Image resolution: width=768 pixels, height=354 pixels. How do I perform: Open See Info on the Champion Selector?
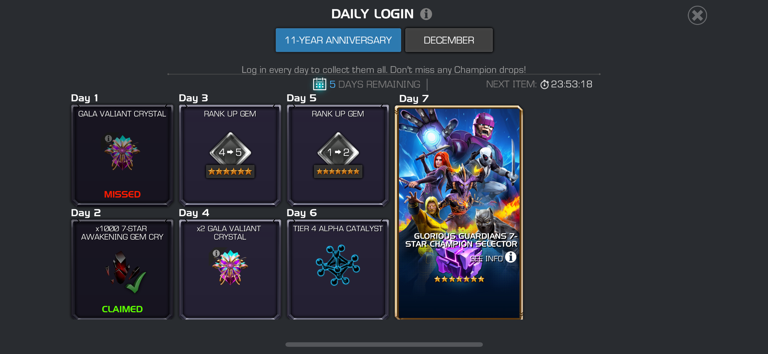493,258
